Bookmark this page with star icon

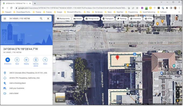point(137,8)
